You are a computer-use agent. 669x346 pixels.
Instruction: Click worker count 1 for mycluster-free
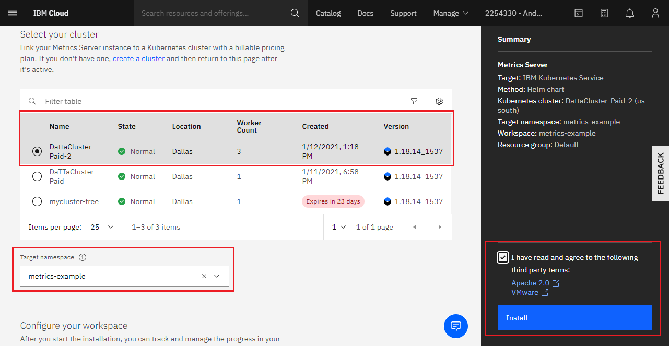coord(239,201)
